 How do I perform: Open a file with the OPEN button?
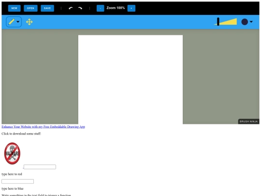pyautogui.click(x=30, y=8)
